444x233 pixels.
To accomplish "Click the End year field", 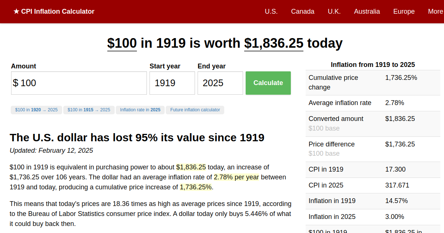I will pos(220,83).
